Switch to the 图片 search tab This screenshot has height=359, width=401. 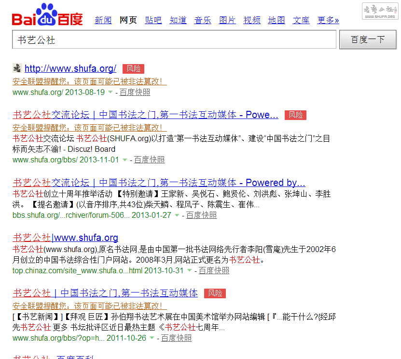click(x=227, y=20)
